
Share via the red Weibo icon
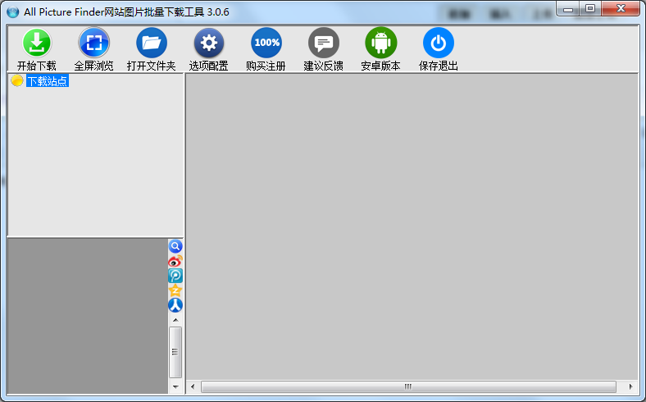click(175, 261)
